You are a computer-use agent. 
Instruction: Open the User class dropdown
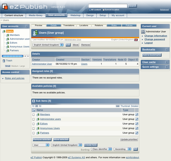tap(41, 145)
